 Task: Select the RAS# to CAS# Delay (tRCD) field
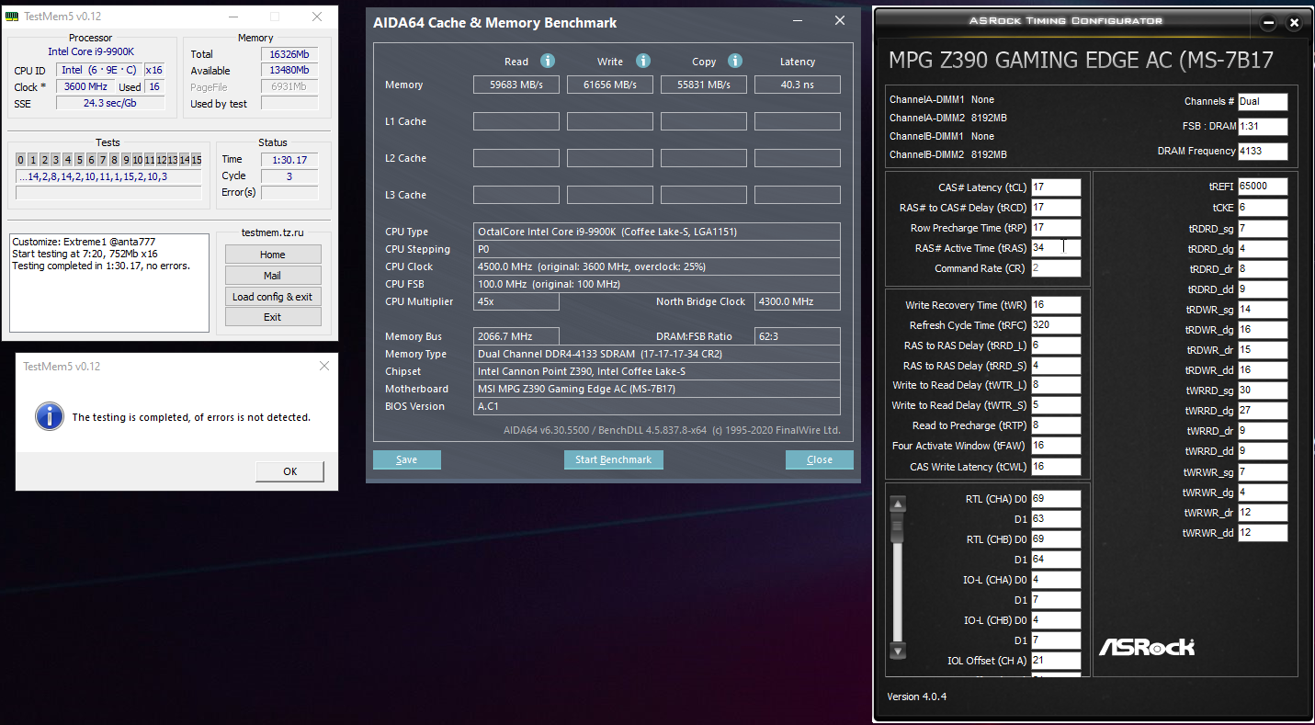click(1056, 208)
